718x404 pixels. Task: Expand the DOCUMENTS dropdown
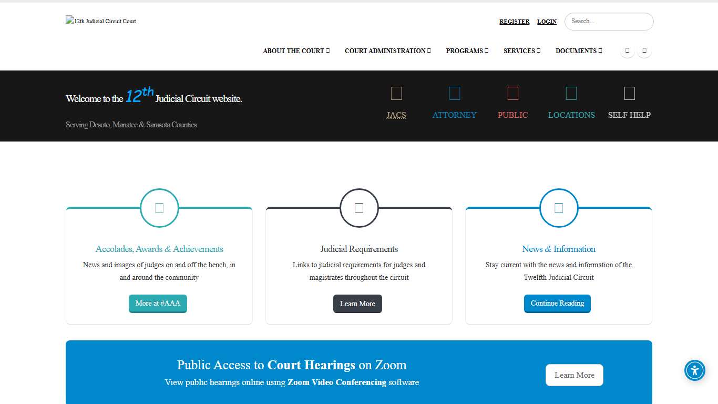coord(578,50)
